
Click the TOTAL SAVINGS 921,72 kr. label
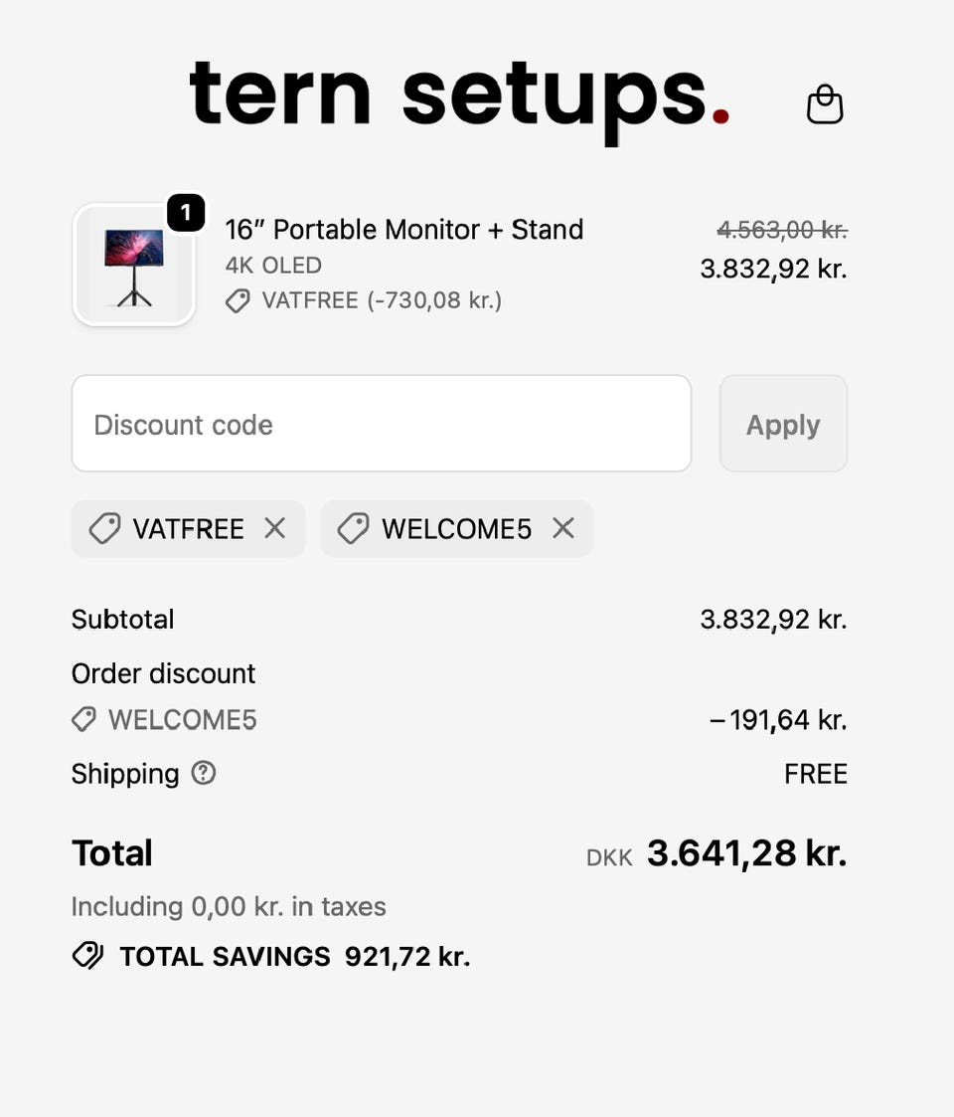(x=294, y=957)
